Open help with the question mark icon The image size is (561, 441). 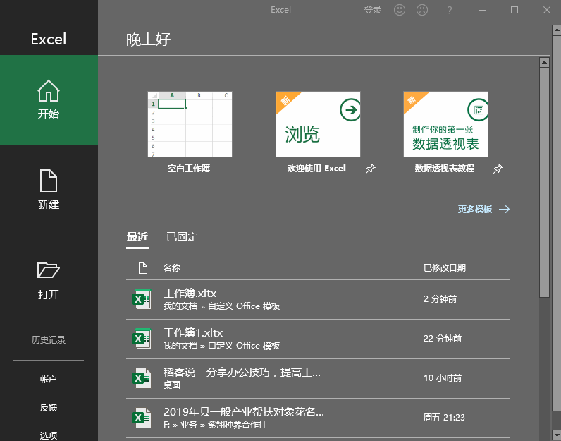[x=450, y=10]
